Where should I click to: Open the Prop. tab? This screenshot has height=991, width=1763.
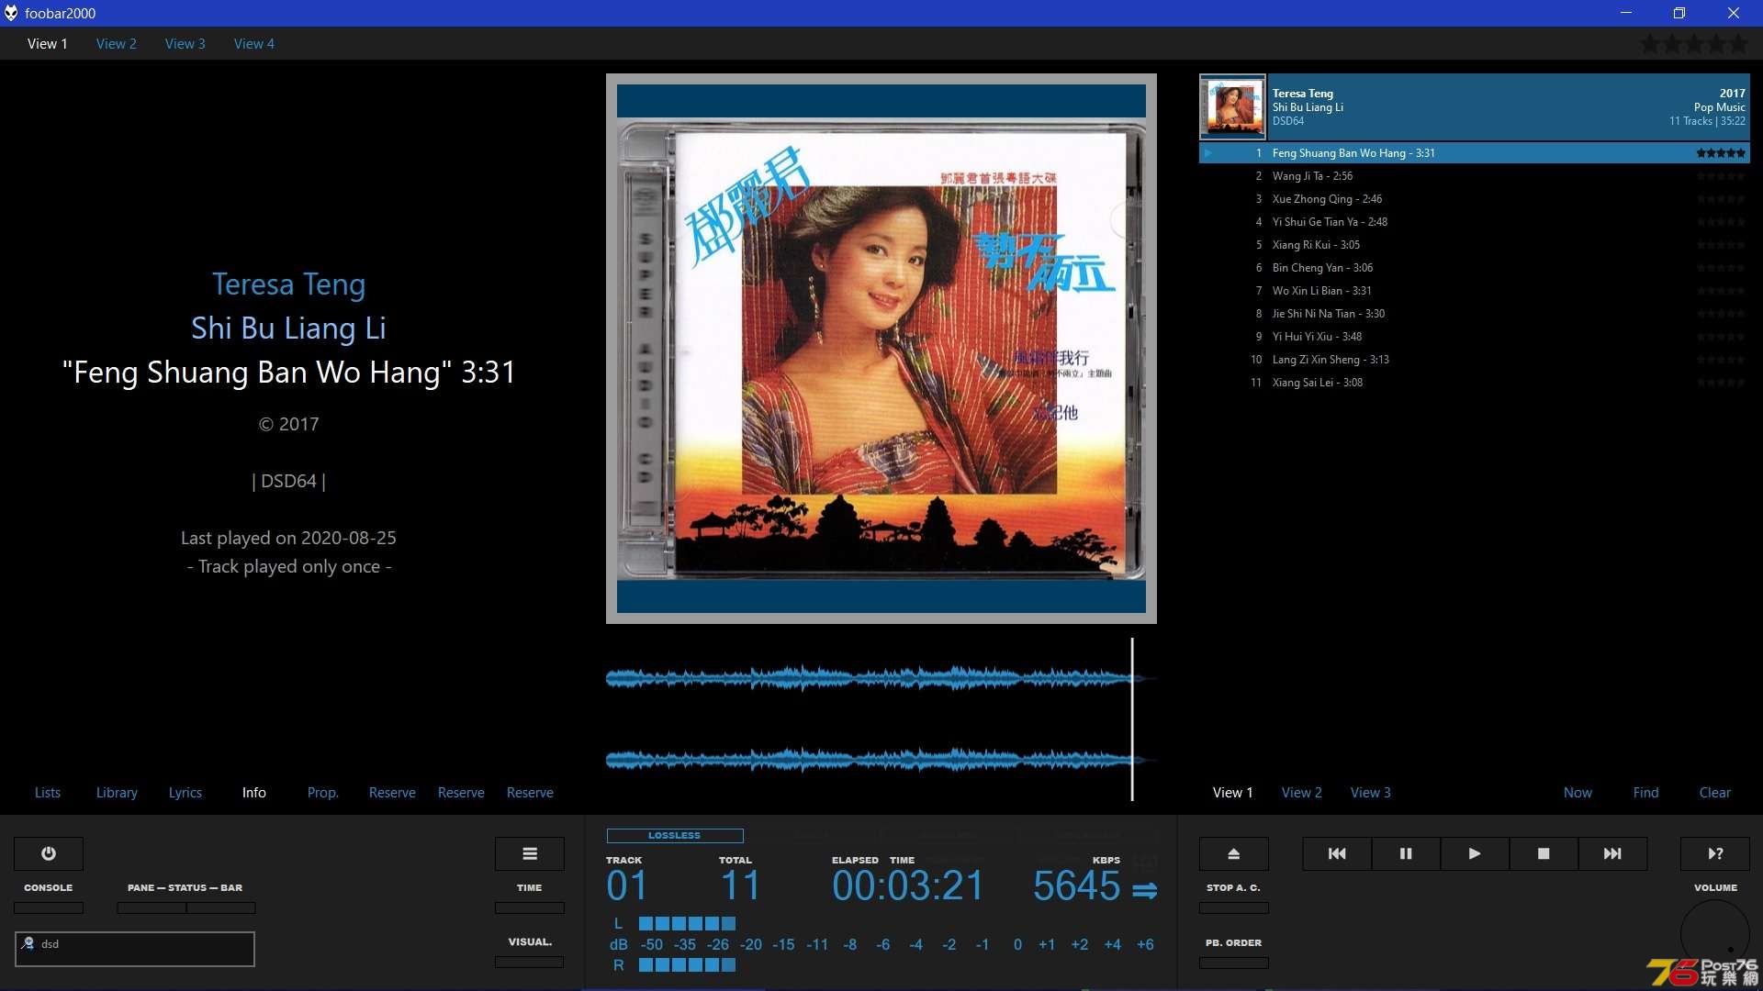pyautogui.click(x=323, y=792)
